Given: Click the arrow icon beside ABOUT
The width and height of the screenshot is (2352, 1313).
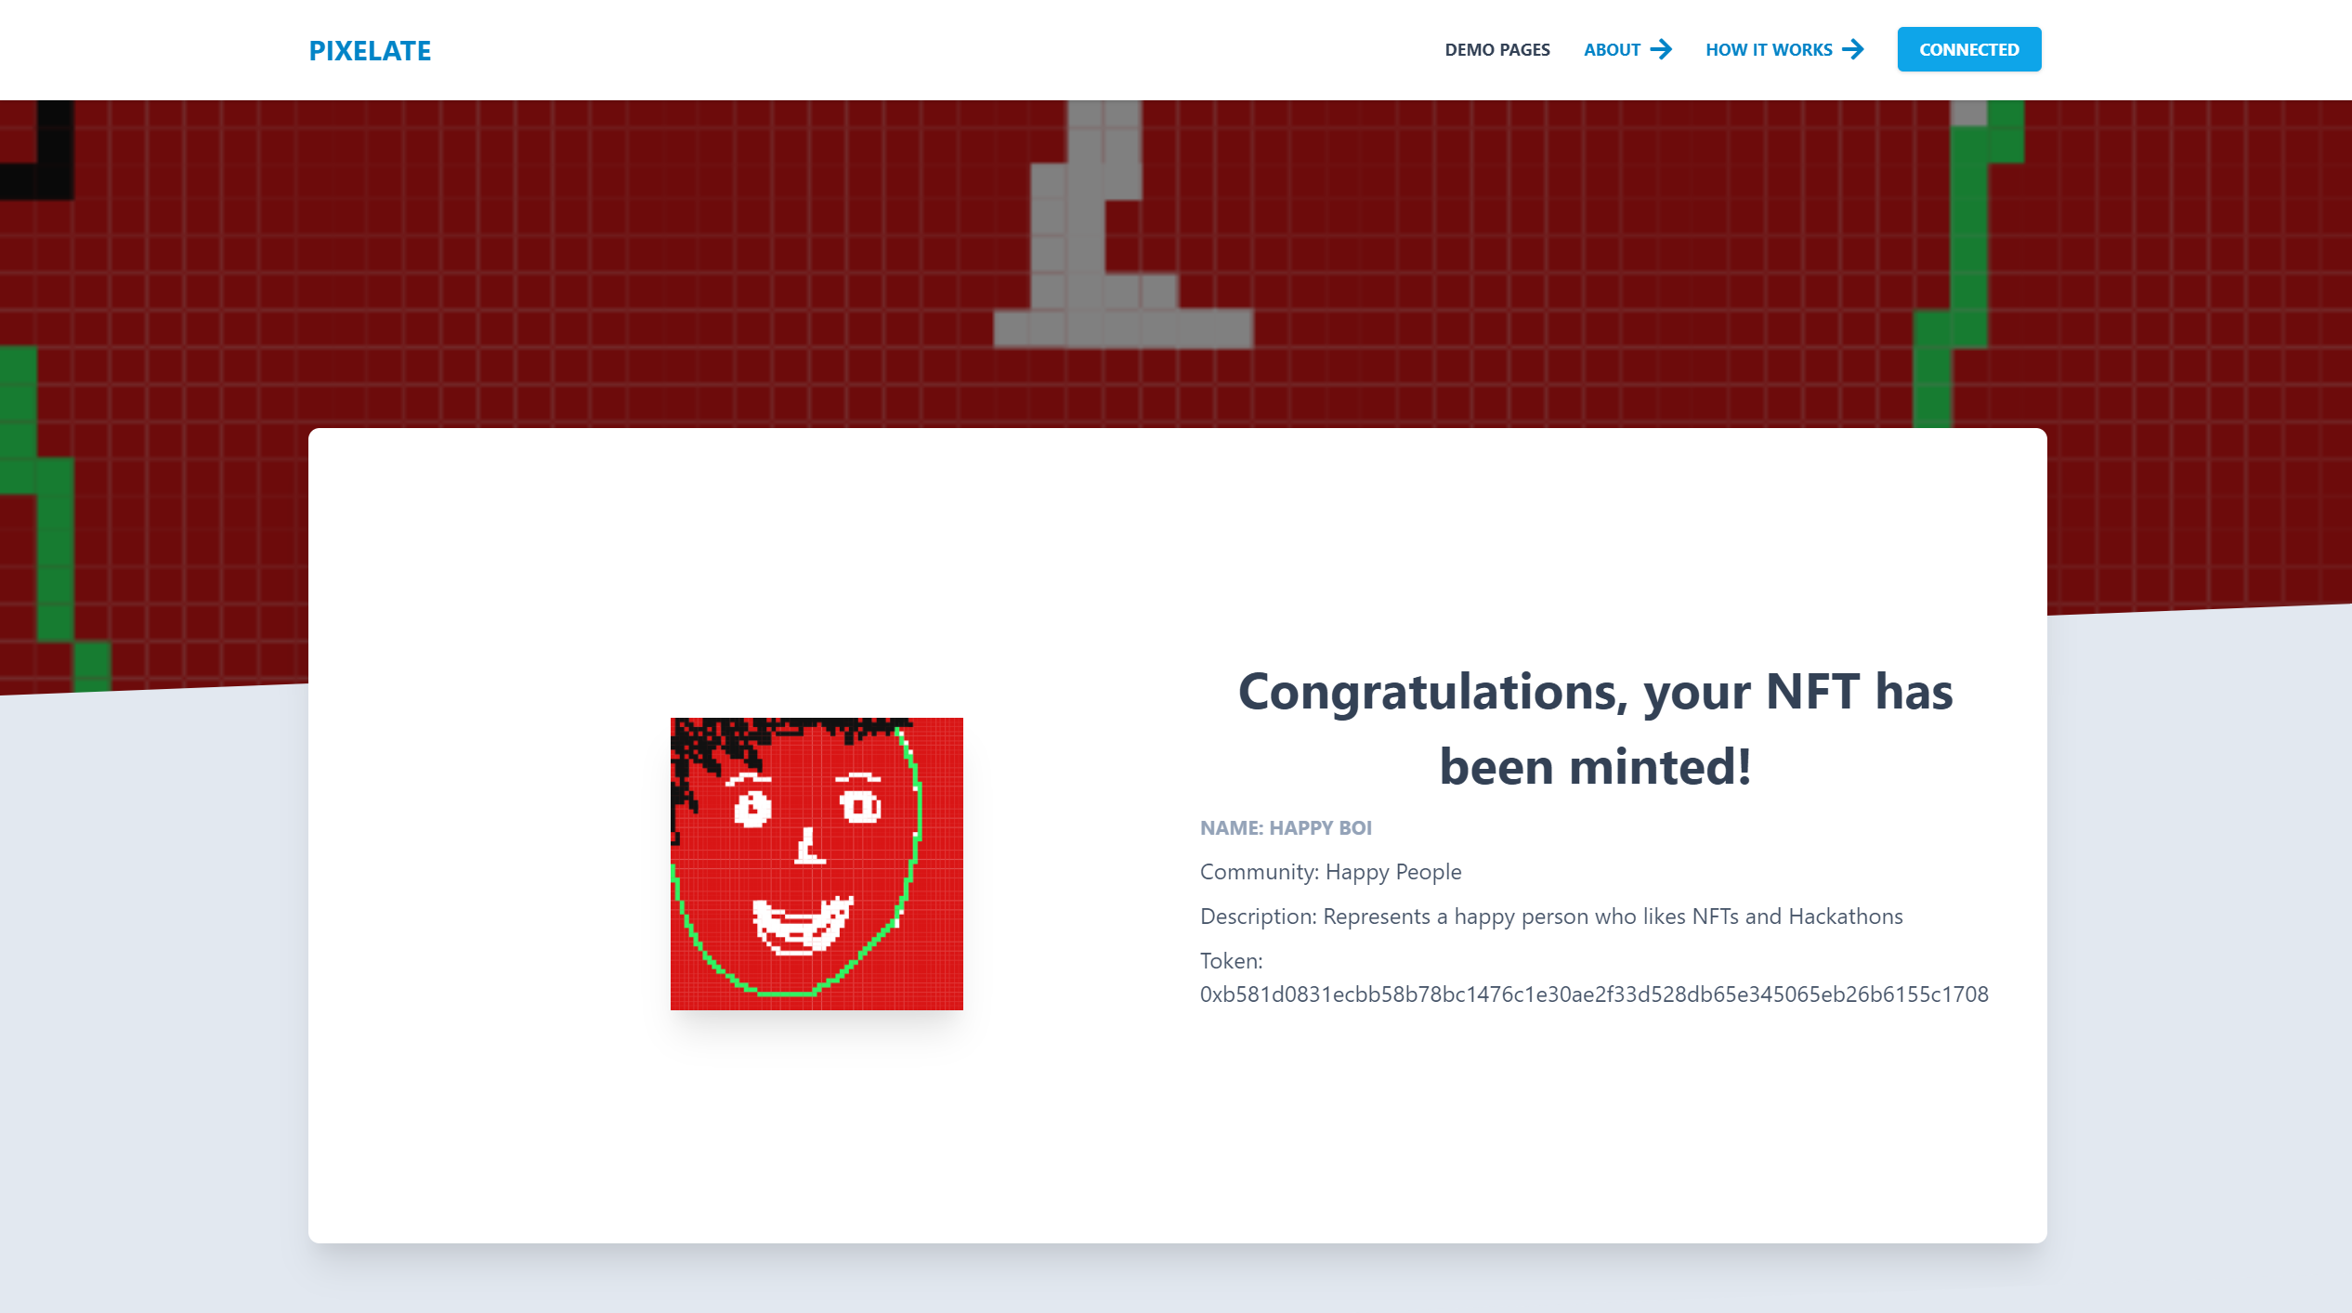Looking at the screenshot, I should click(x=1661, y=49).
